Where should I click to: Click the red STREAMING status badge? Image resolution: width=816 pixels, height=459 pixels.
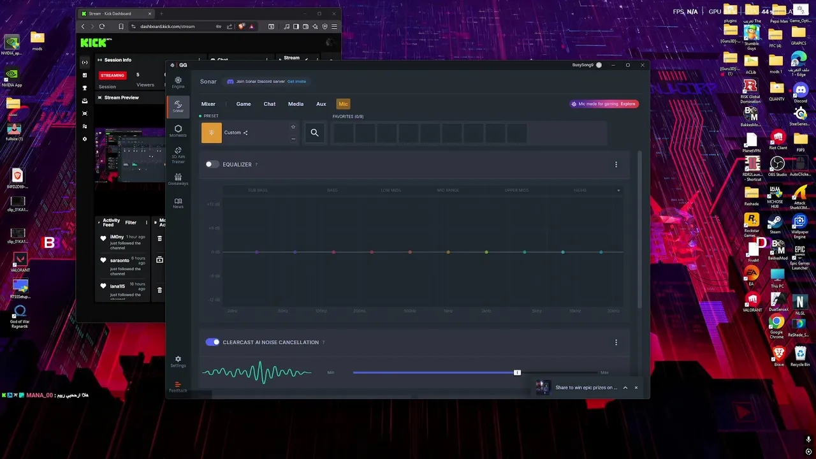pos(112,75)
